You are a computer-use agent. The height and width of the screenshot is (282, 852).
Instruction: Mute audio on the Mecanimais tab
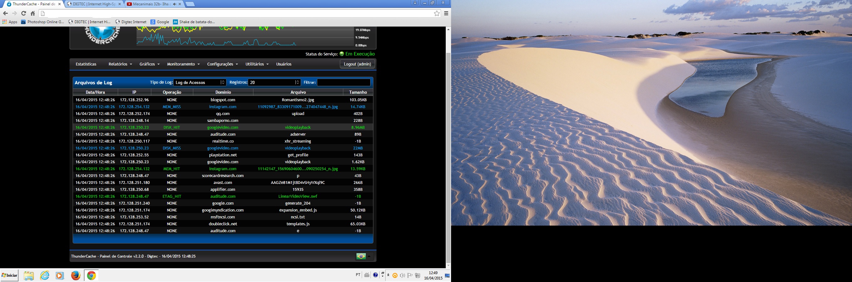[x=174, y=4]
